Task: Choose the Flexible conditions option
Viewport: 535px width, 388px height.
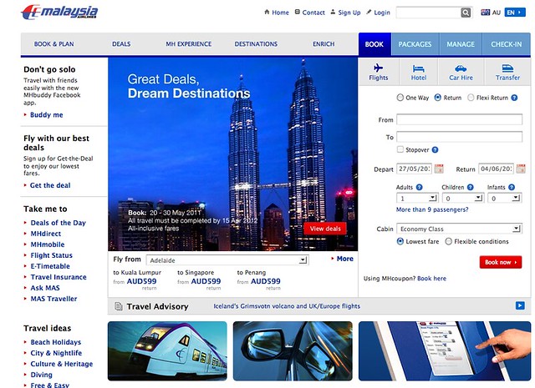Action: click(449, 241)
